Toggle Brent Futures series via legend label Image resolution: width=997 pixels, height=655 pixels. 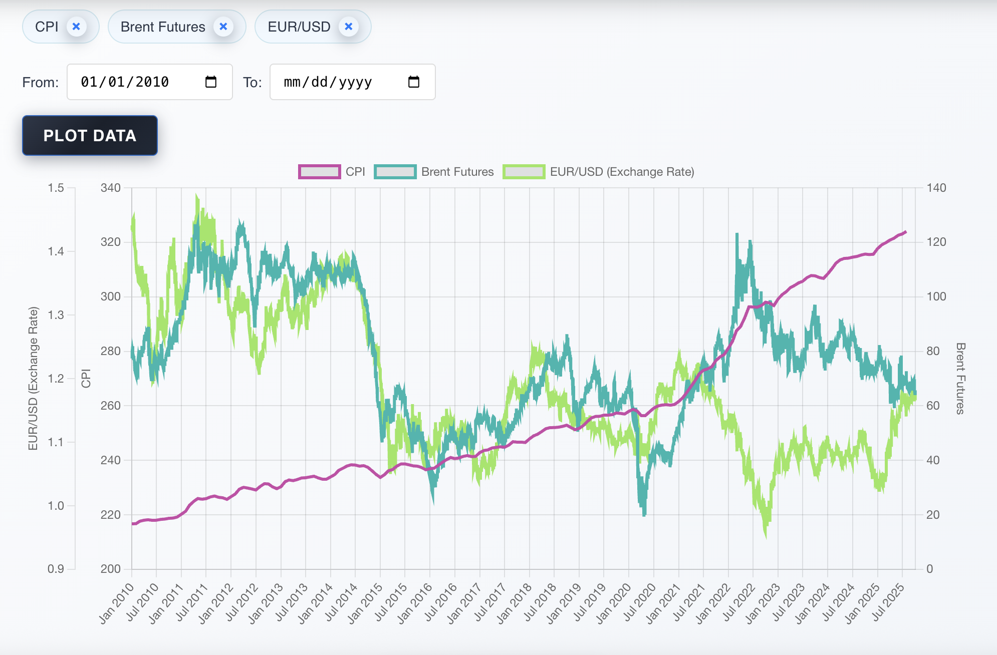457,172
